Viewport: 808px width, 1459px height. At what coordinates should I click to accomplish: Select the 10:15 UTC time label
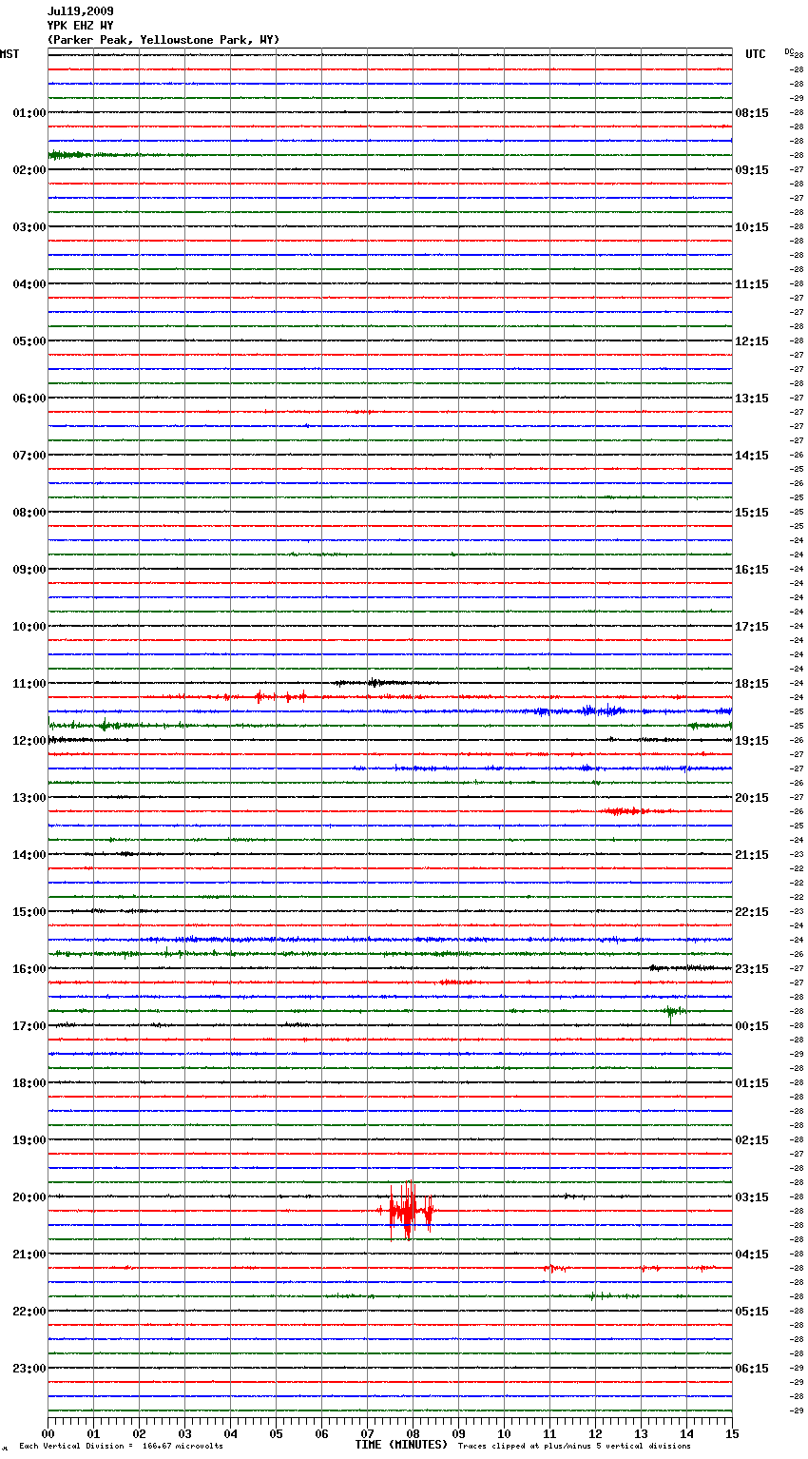click(752, 227)
